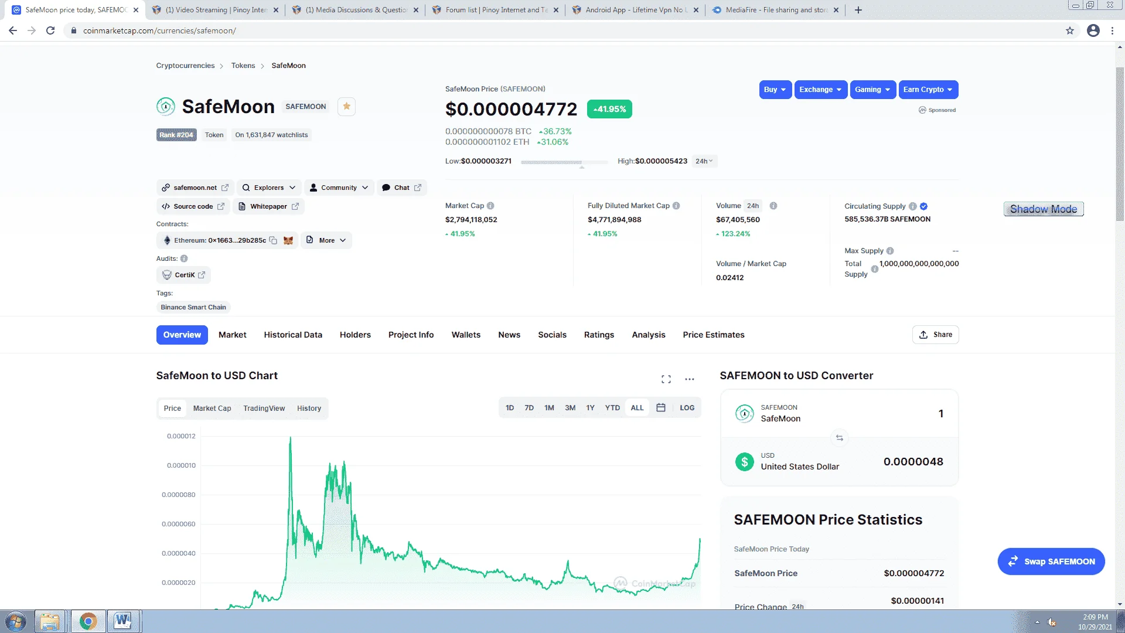
Task: Open the Total Supply info icon
Action: coord(874,269)
